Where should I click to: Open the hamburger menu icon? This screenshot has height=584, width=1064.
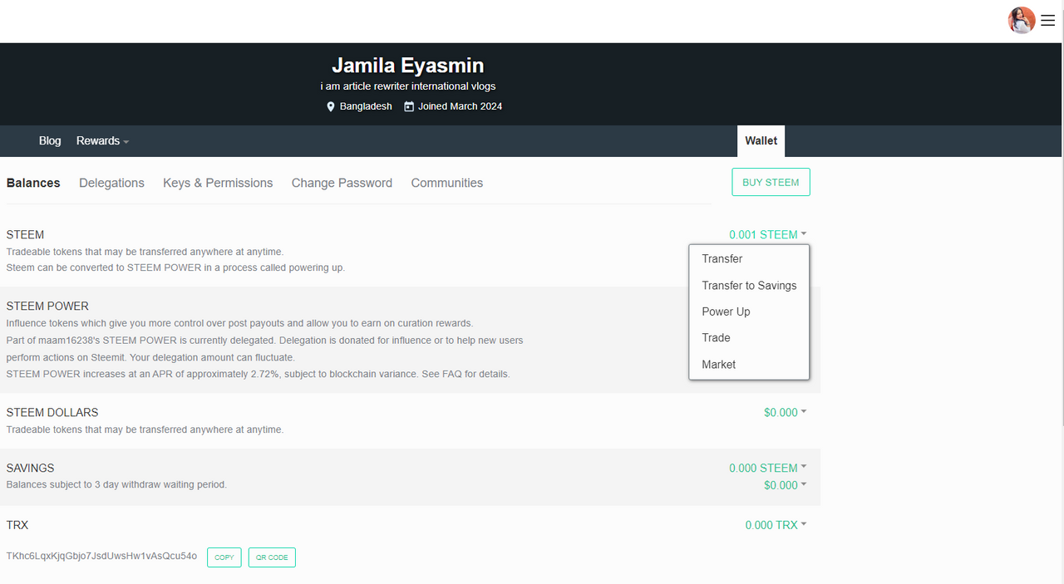pos(1047,21)
